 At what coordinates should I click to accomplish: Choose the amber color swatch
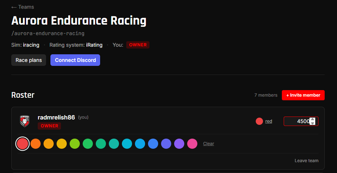click(x=49, y=144)
